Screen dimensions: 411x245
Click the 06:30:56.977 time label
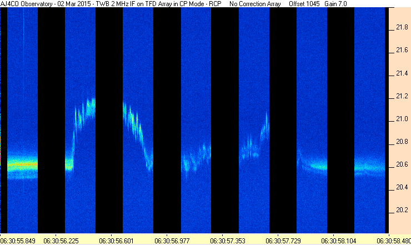(x=172, y=241)
